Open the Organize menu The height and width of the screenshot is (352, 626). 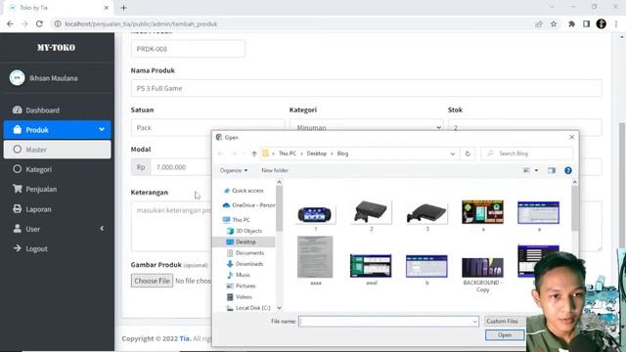[x=234, y=170]
